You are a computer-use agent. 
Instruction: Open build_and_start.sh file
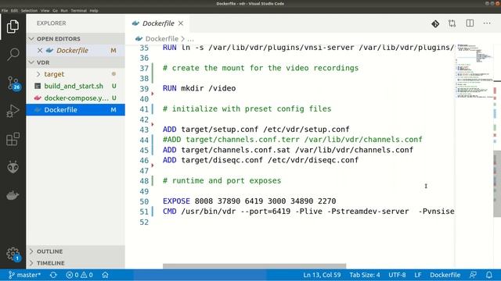[75, 86]
